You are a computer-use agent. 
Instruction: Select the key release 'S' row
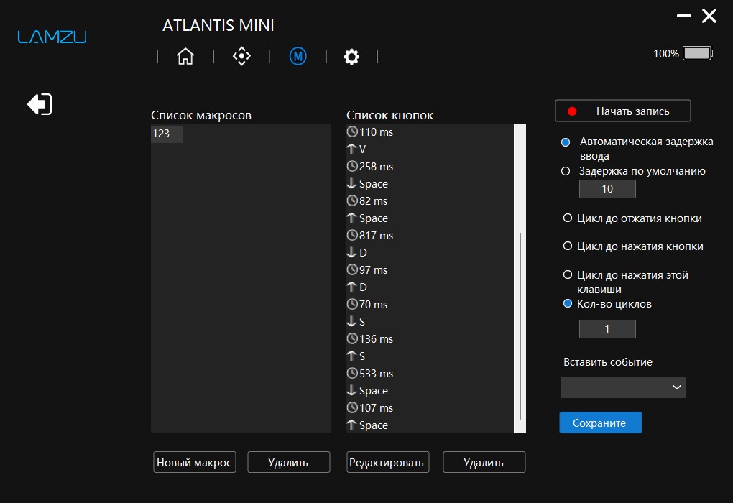point(430,356)
